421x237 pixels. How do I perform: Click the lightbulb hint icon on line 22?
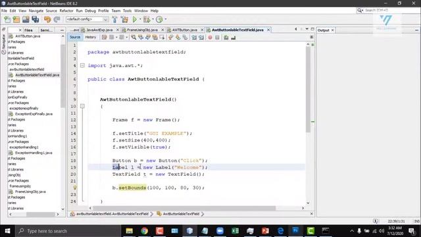point(75,188)
